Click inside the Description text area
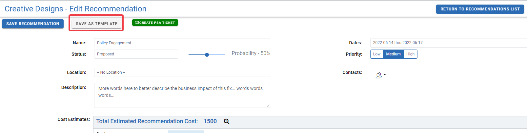The width and height of the screenshot is (527, 133). click(182, 95)
